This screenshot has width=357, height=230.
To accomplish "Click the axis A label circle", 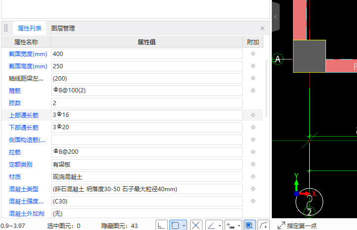I will pos(278,59).
